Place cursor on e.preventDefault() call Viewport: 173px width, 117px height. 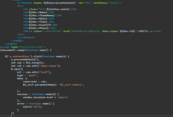(x=25, y=59)
